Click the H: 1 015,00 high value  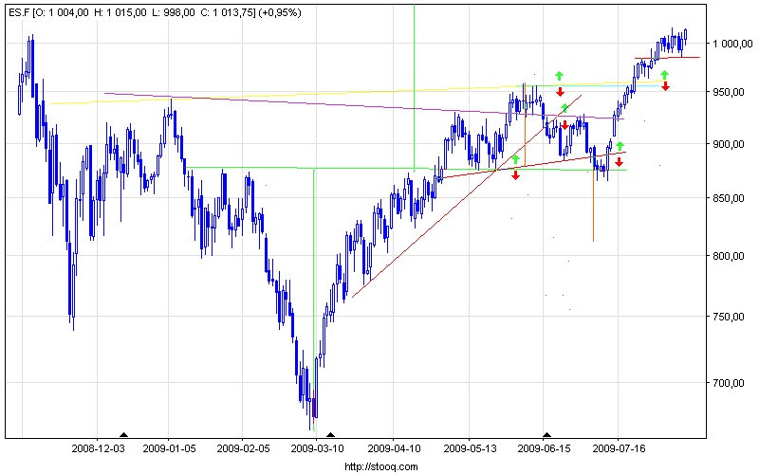pyautogui.click(x=120, y=13)
